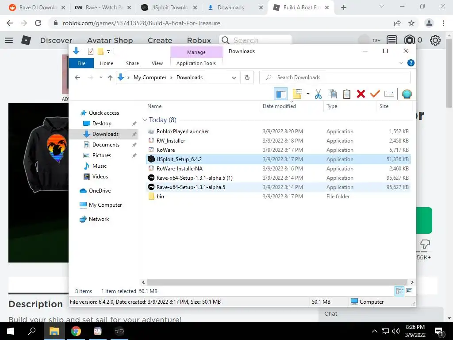453x340 pixels.
Task: Select Videos in the navigation pane
Action: pos(100,177)
